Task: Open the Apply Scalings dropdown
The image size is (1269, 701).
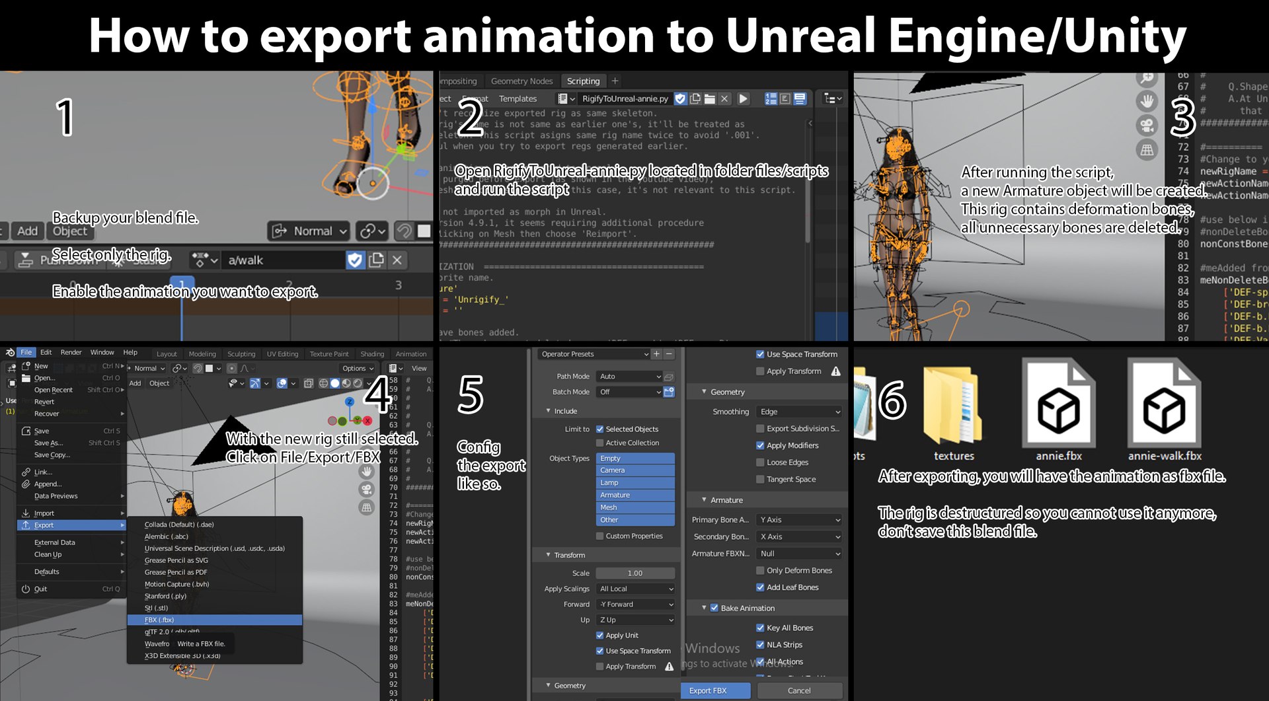Action: (x=635, y=589)
